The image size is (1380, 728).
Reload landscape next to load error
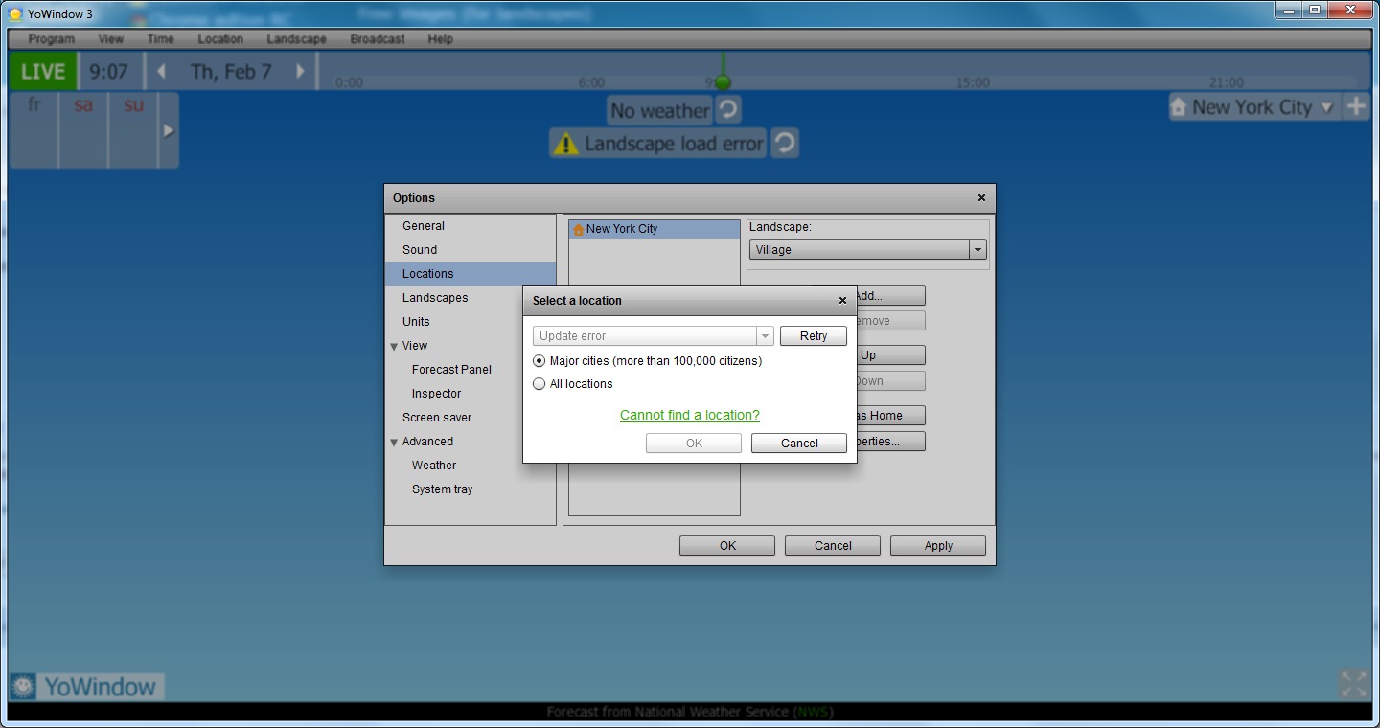coord(785,144)
